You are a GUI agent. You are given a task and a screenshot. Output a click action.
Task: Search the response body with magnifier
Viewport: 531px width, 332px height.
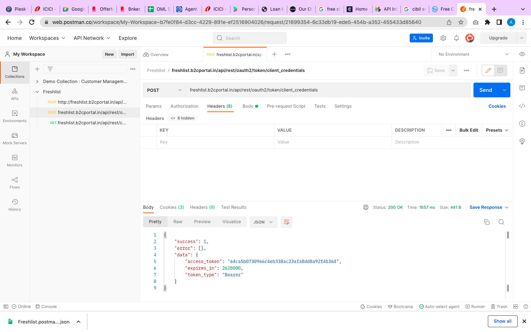coord(502,222)
